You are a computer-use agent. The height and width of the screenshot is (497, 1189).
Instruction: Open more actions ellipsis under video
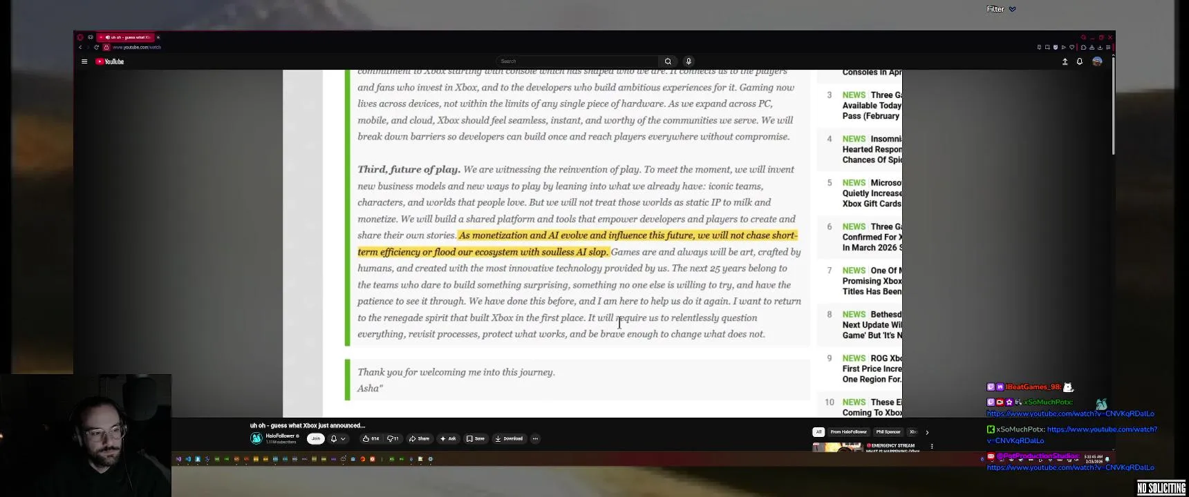click(535, 438)
